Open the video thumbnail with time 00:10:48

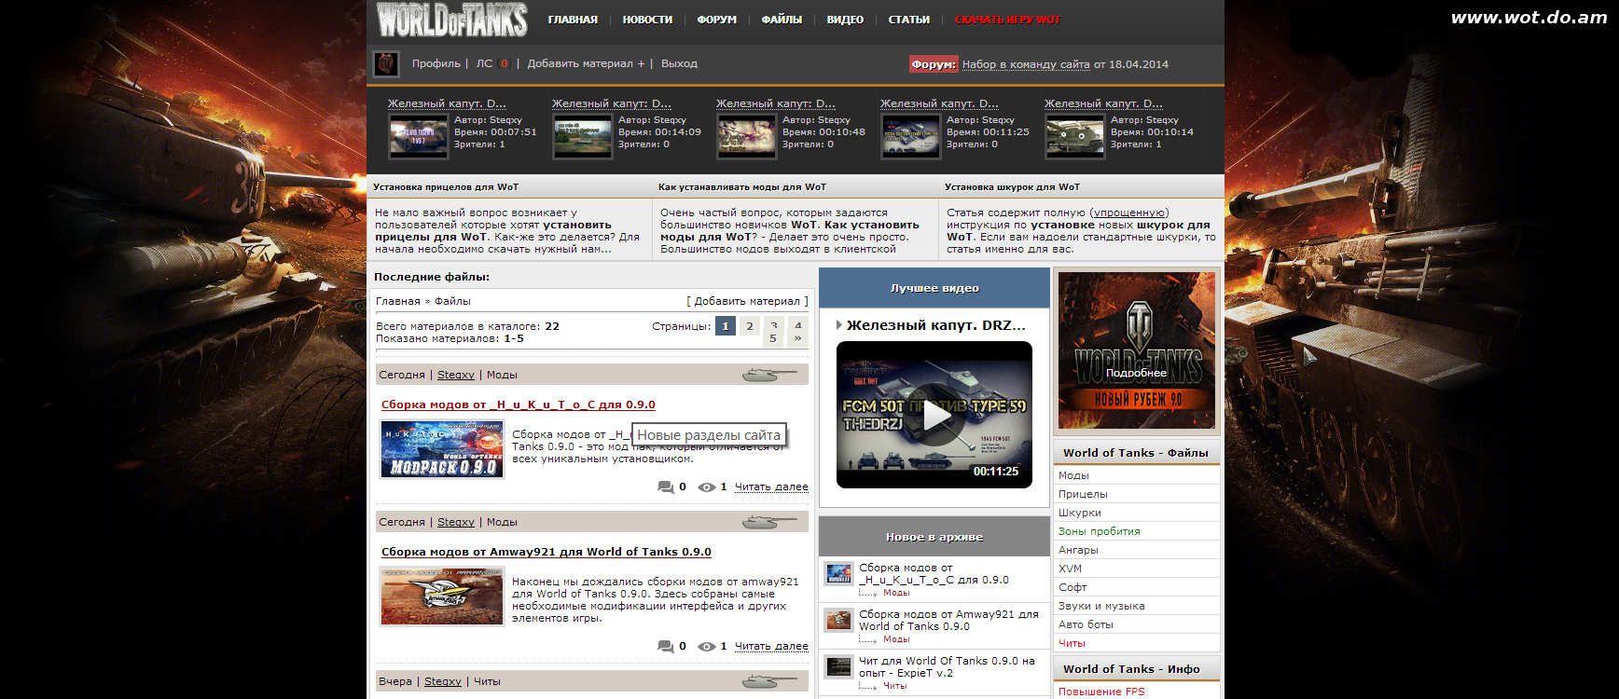click(x=747, y=137)
